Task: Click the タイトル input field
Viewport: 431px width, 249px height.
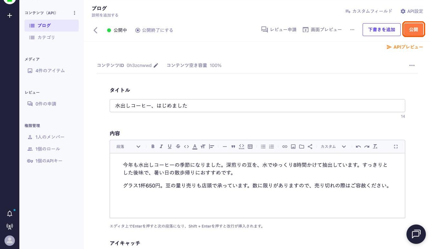Action: 257,106
